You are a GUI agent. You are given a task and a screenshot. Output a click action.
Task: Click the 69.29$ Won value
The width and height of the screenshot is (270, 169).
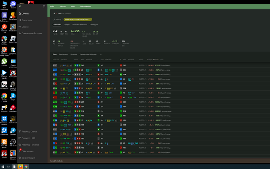tap(75, 31)
